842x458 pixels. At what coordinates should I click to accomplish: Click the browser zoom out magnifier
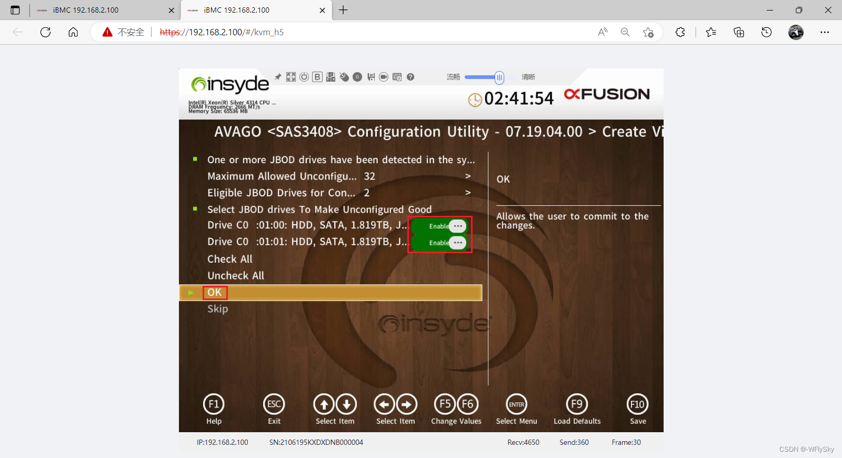click(x=625, y=32)
